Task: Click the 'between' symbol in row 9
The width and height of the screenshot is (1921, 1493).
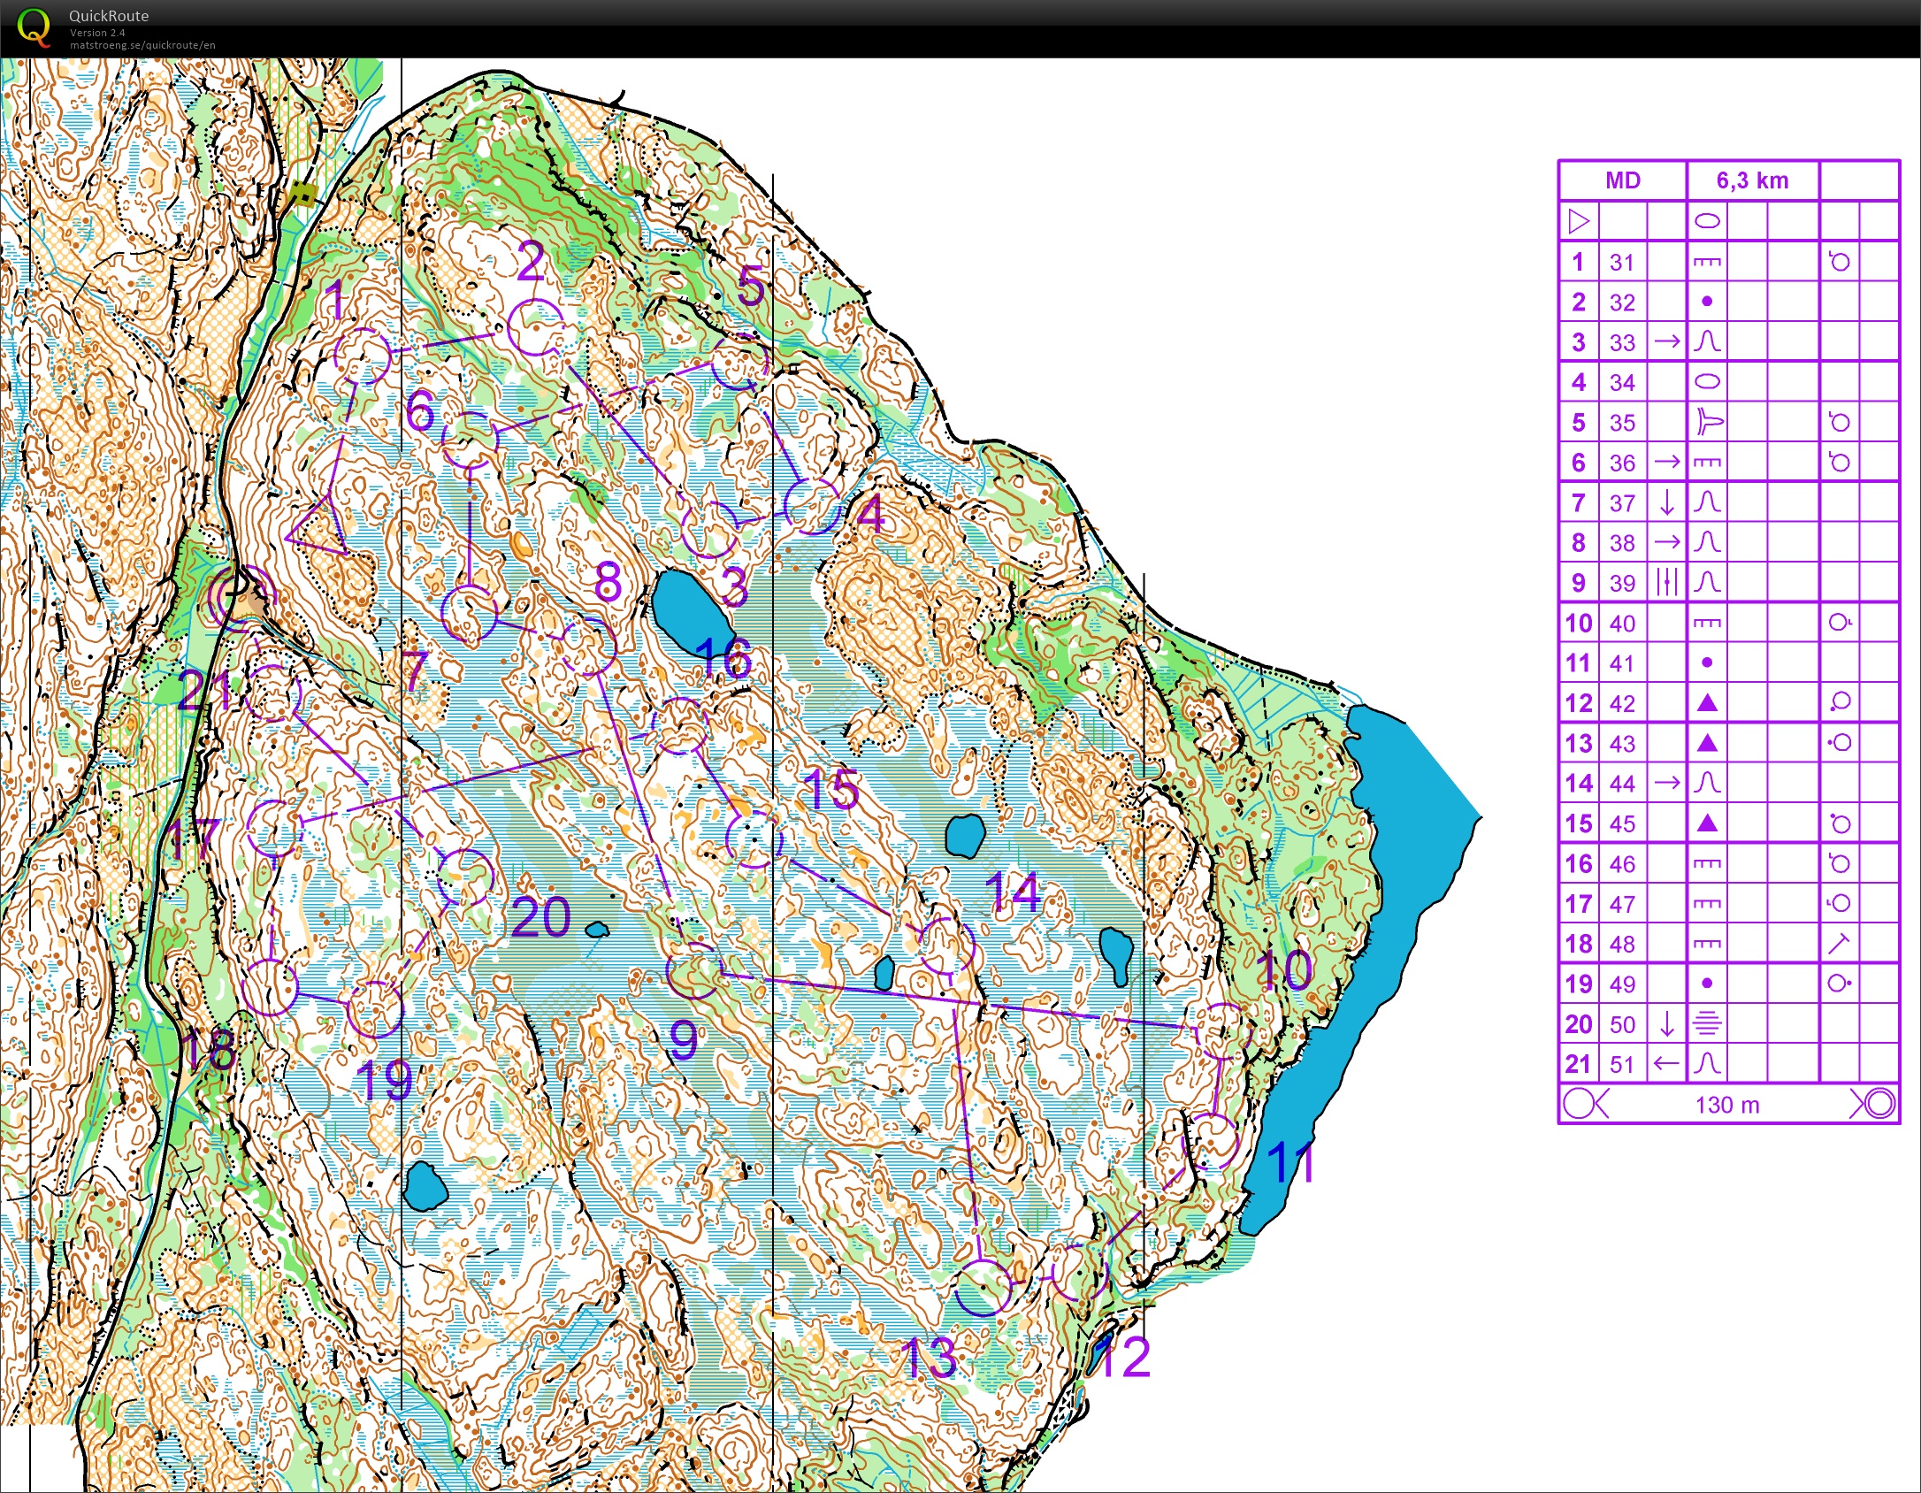Action: tap(1667, 582)
